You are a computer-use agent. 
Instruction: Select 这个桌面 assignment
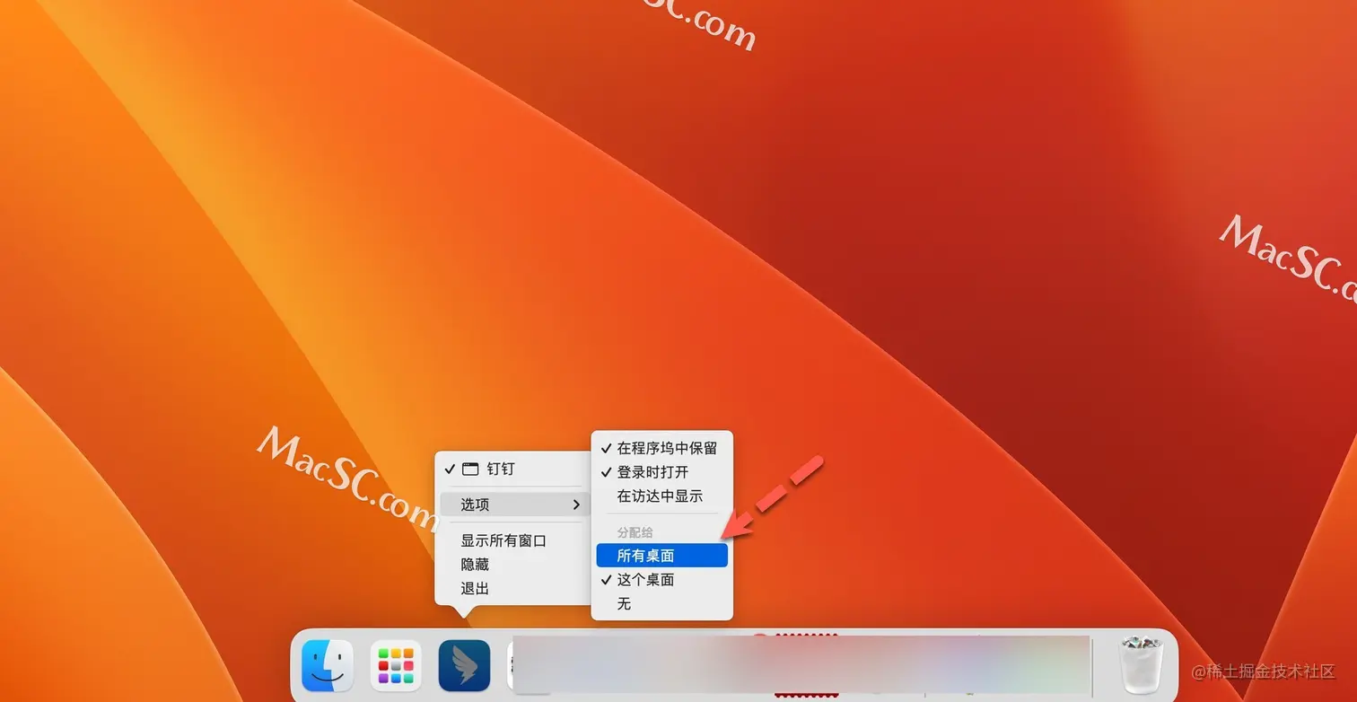pyautogui.click(x=661, y=580)
